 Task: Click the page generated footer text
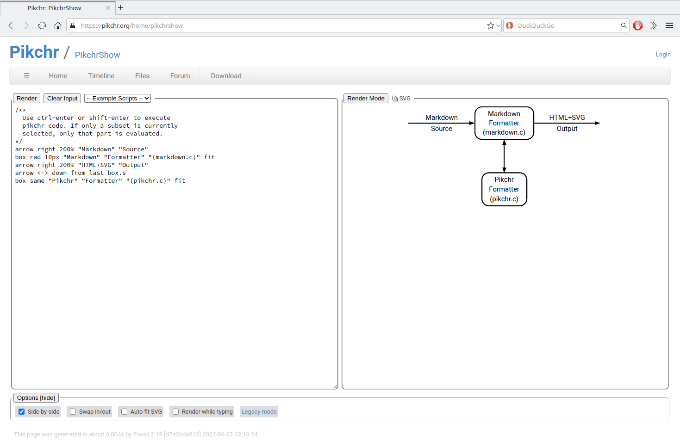point(136,435)
